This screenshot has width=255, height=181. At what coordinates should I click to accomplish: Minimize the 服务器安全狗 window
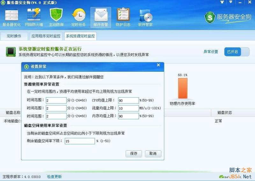pos(240,2)
